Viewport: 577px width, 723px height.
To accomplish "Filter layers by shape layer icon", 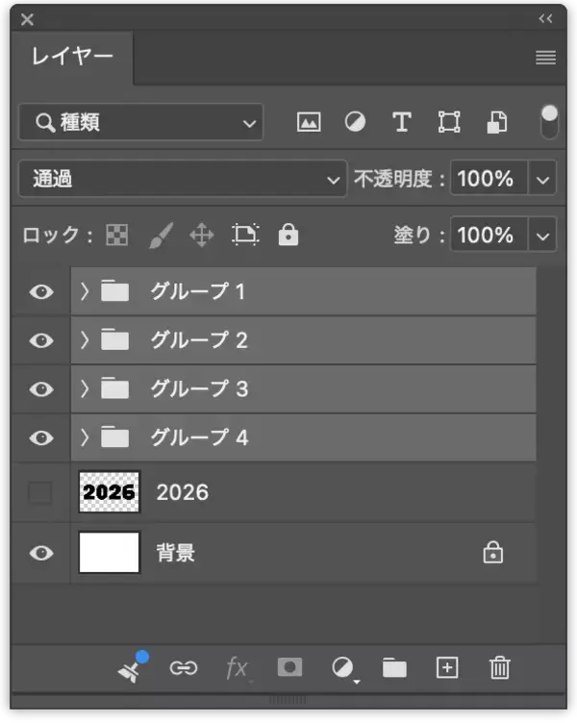I will [x=449, y=122].
